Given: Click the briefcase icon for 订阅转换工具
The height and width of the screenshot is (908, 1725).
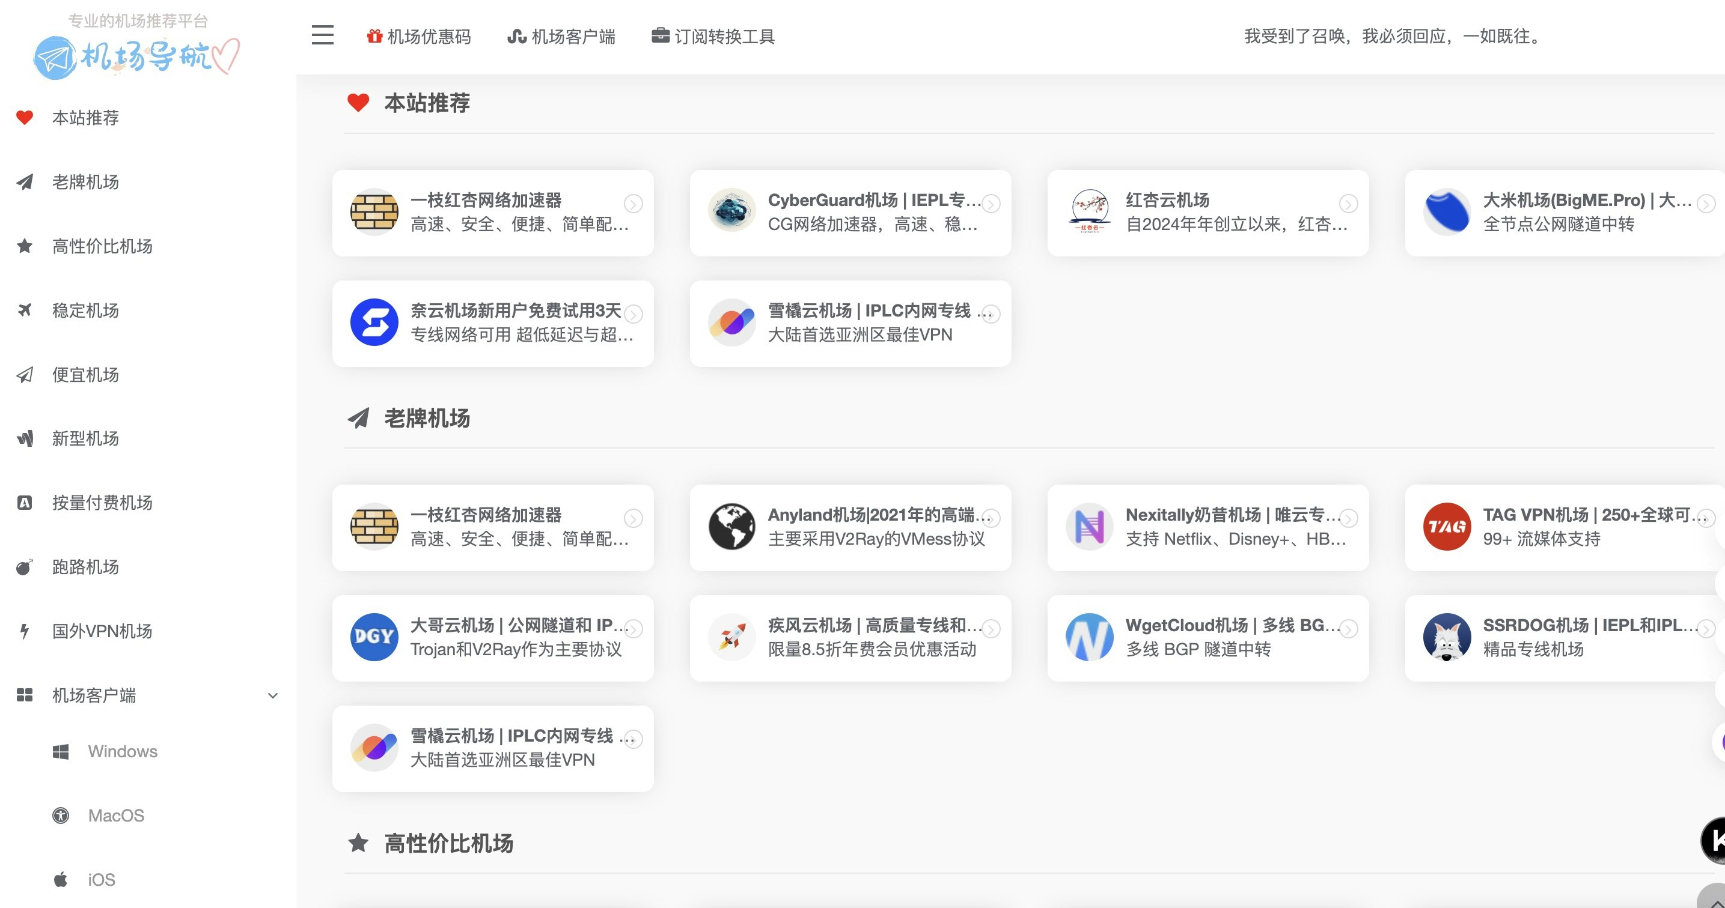Looking at the screenshot, I should [x=661, y=37].
